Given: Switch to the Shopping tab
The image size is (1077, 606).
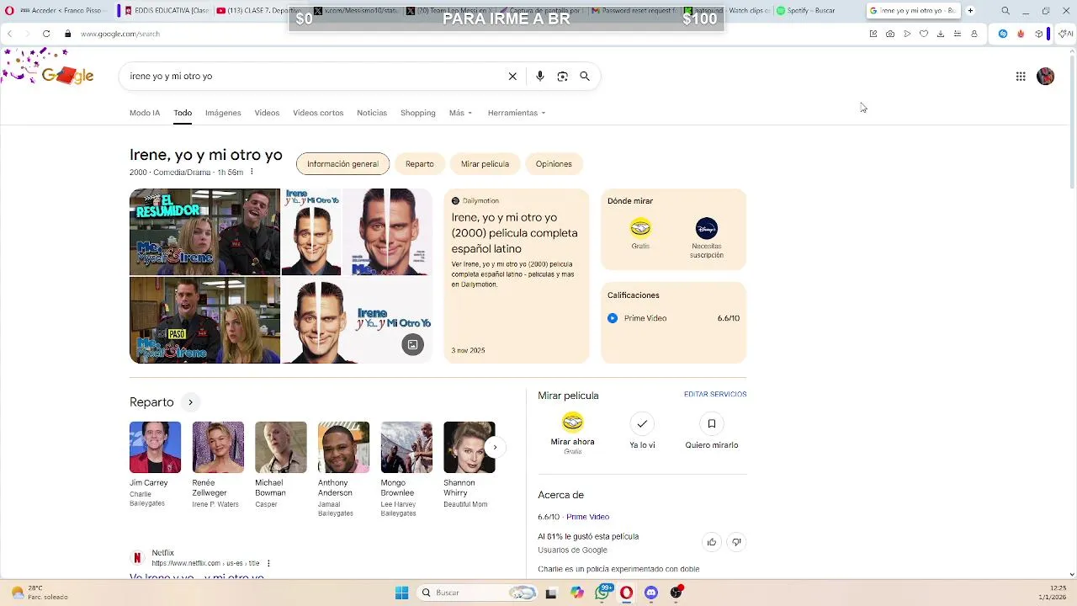Looking at the screenshot, I should click(418, 113).
